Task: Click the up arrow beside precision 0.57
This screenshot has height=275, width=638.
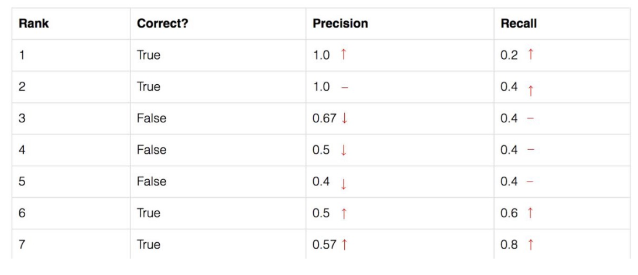Action: [344, 245]
